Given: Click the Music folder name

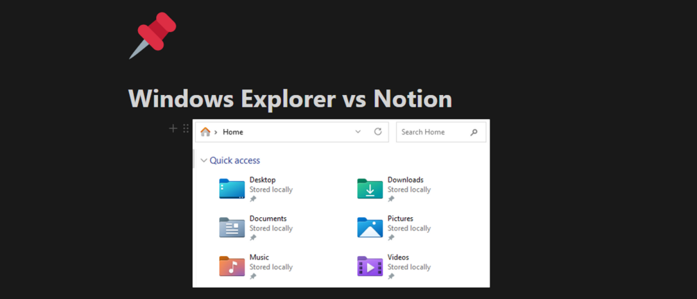Looking at the screenshot, I should (x=259, y=257).
